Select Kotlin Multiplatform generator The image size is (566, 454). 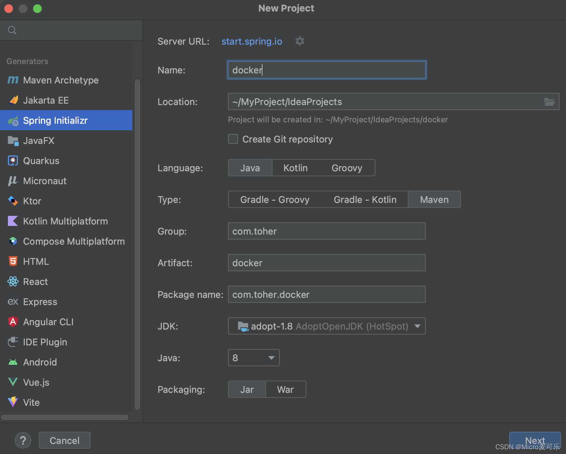pyautogui.click(x=66, y=221)
